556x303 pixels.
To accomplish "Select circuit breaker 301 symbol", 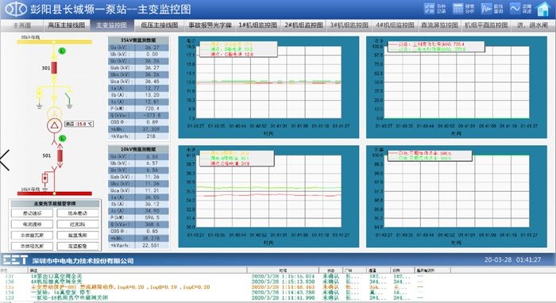I will tap(54, 67).
